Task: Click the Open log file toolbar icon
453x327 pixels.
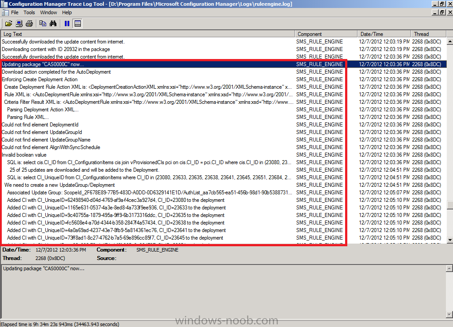Action: click(9, 24)
